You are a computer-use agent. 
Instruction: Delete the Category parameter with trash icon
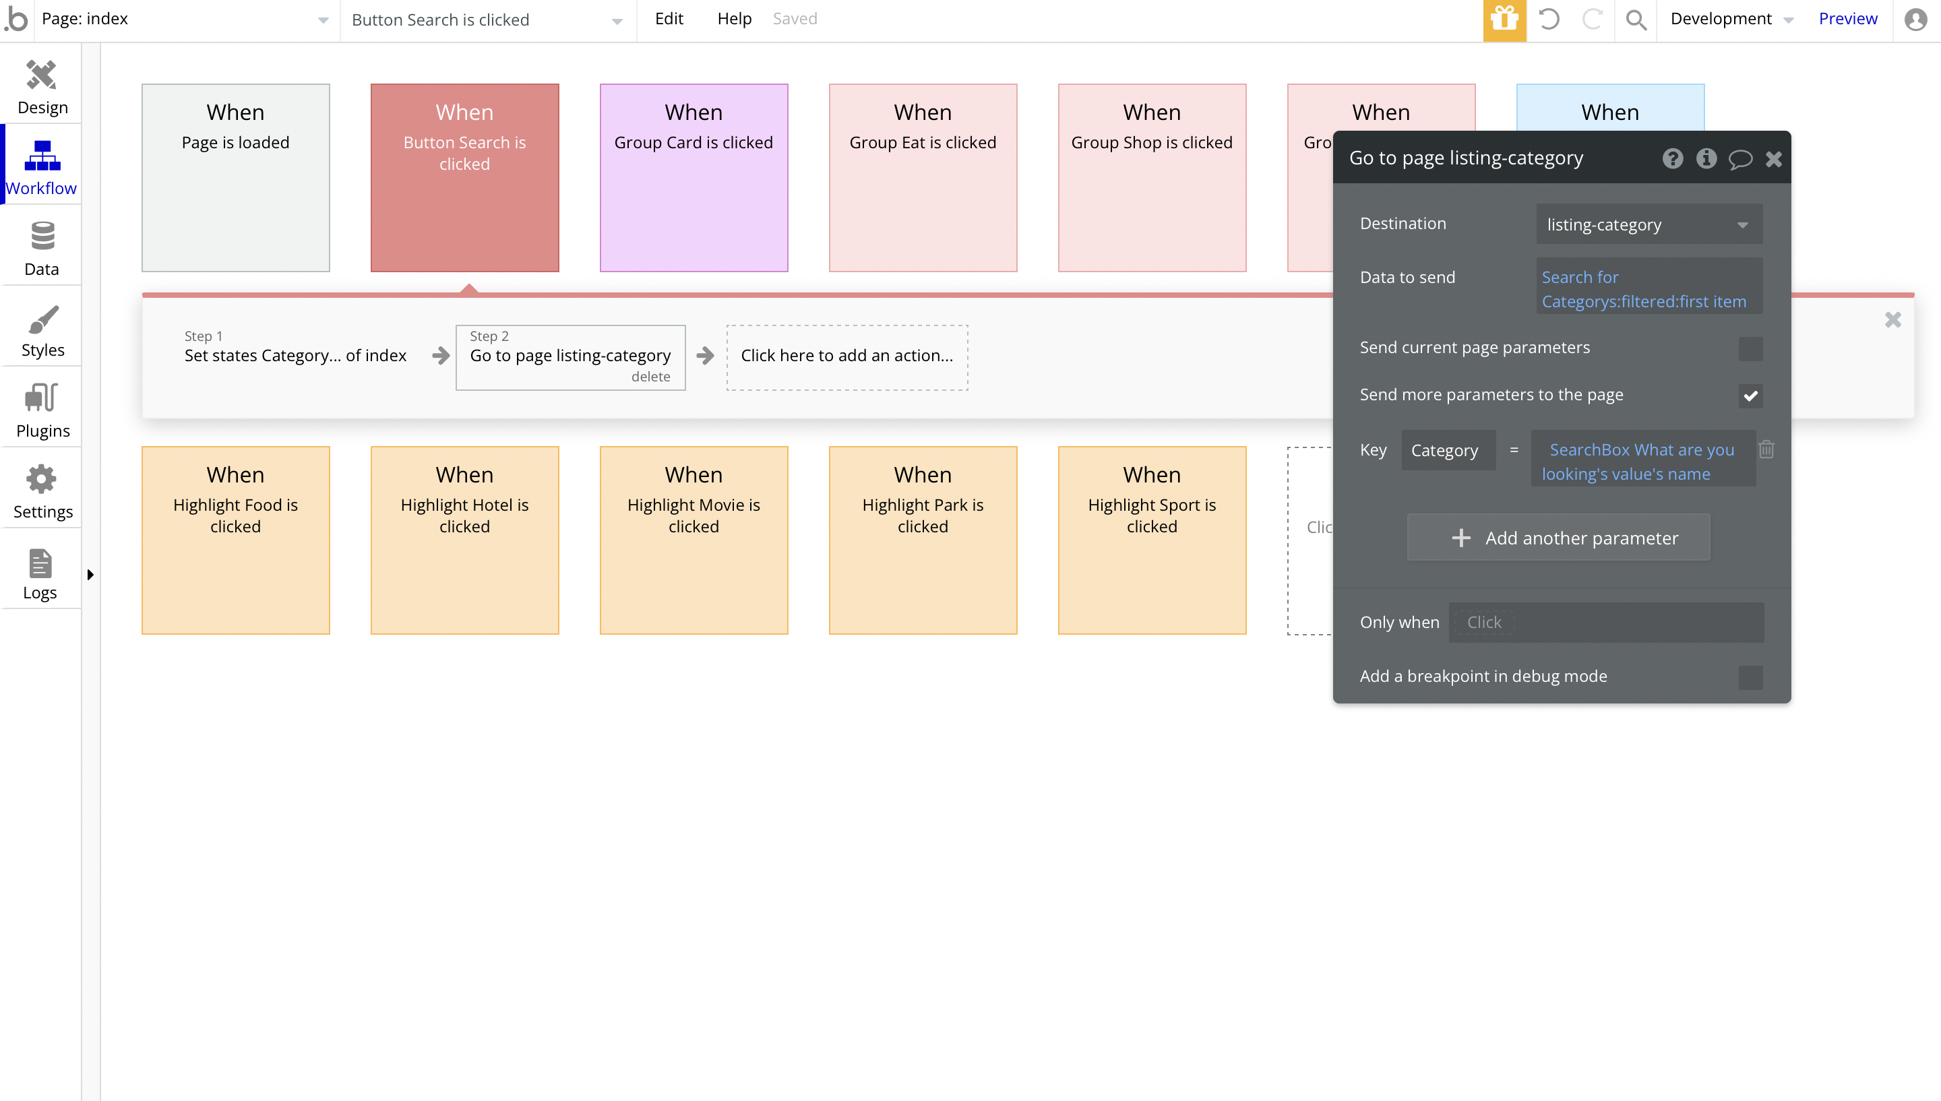tap(1766, 450)
